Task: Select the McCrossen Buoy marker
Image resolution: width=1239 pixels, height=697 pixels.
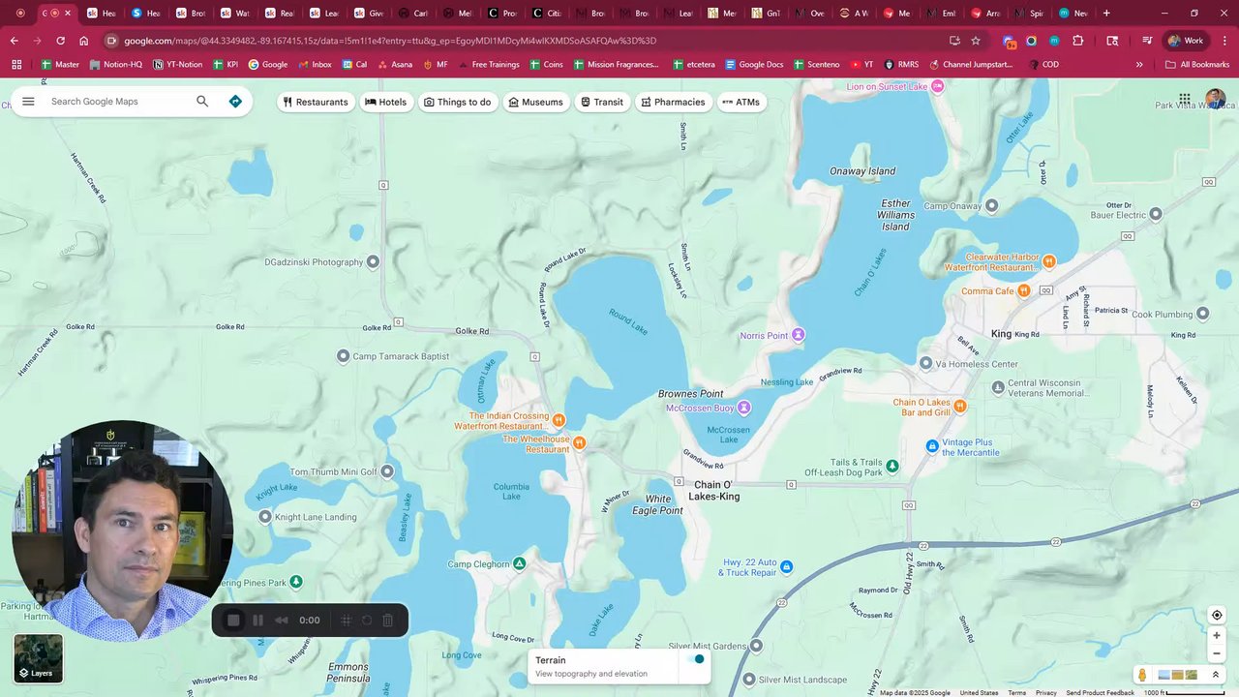Action: click(x=743, y=408)
